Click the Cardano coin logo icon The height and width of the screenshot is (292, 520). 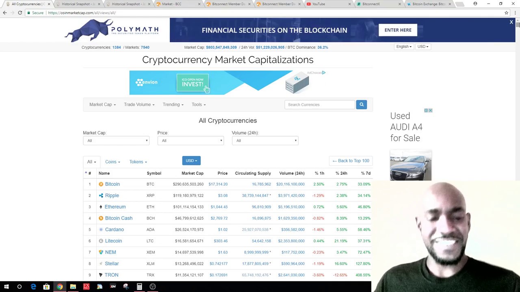point(101,230)
